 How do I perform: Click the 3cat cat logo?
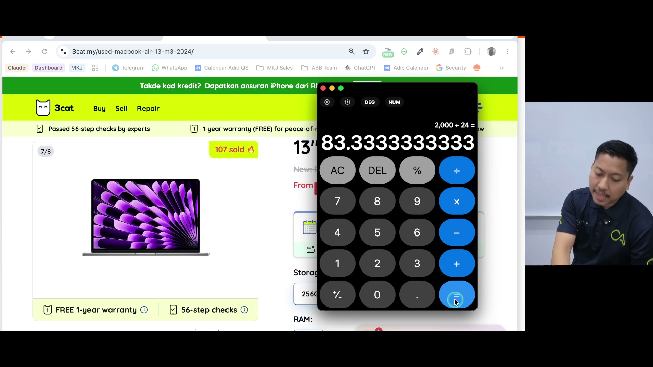point(43,108)
